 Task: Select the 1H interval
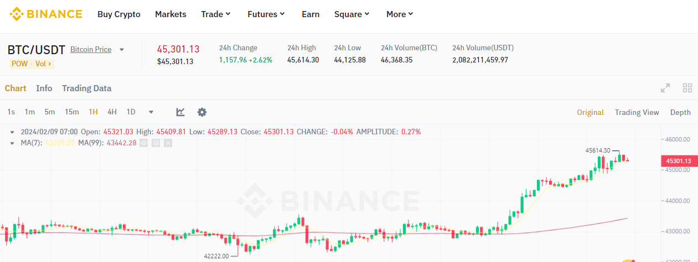click(93, 112)
